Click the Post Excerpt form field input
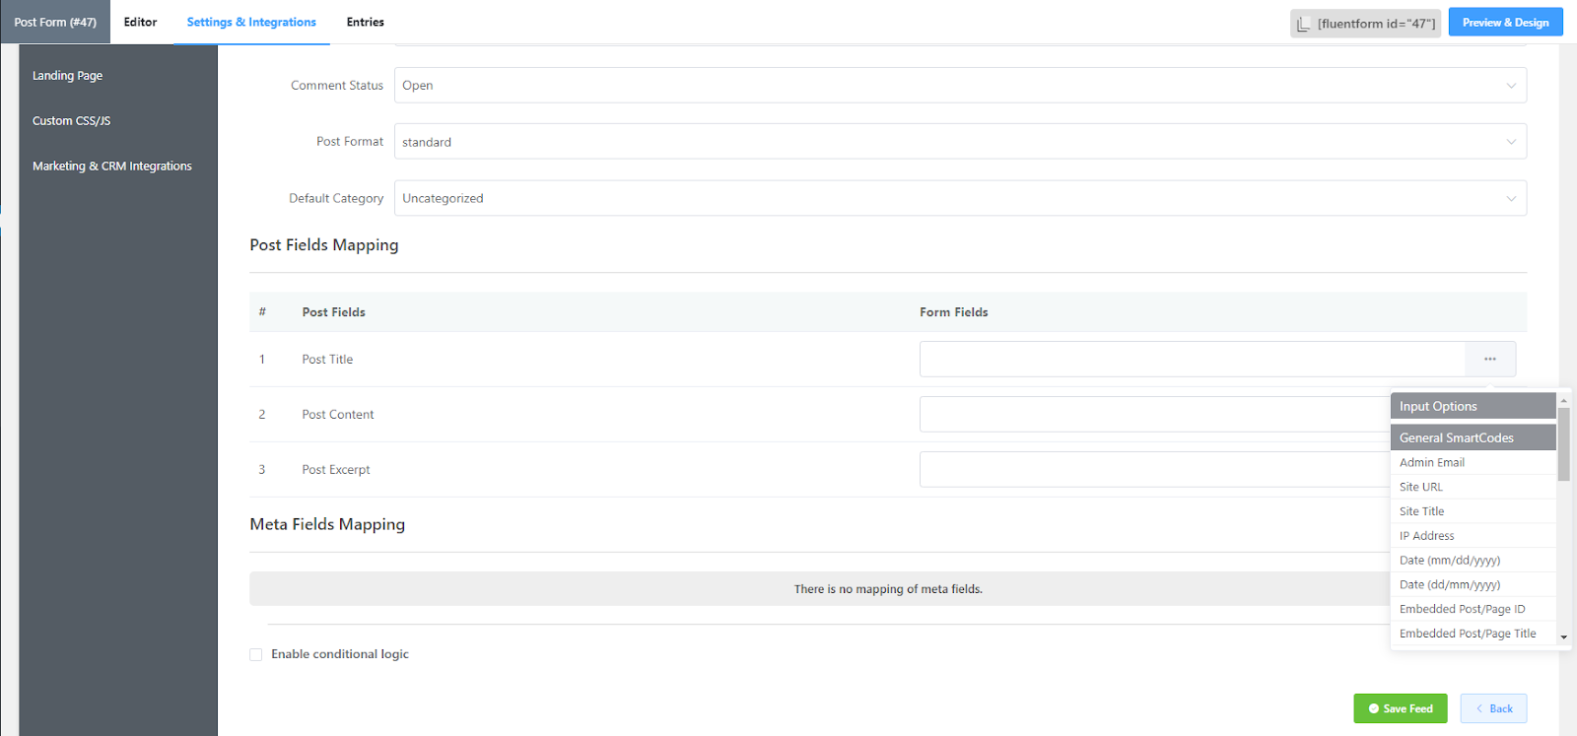Screen dimensions: 1577x736 click(1155, 469)
